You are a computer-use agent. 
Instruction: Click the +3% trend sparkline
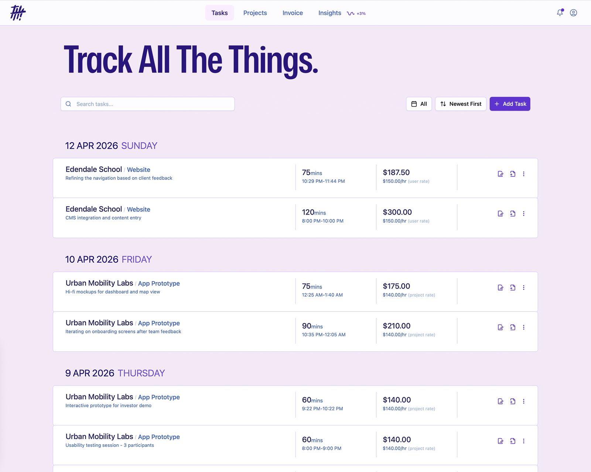click(x=356, y=13)
